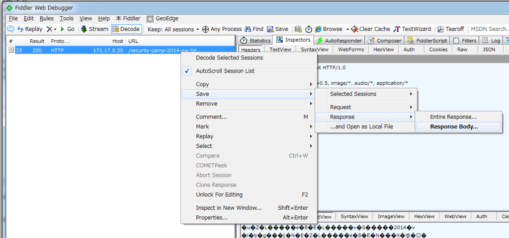Open the TextWizard tool
Image resolution: width=509 pixels, height=238 pixels.
(x=412, y=29)
